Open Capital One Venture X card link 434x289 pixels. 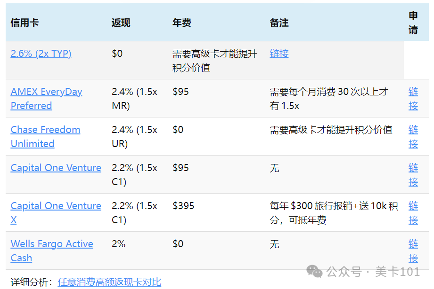(56, 213)
